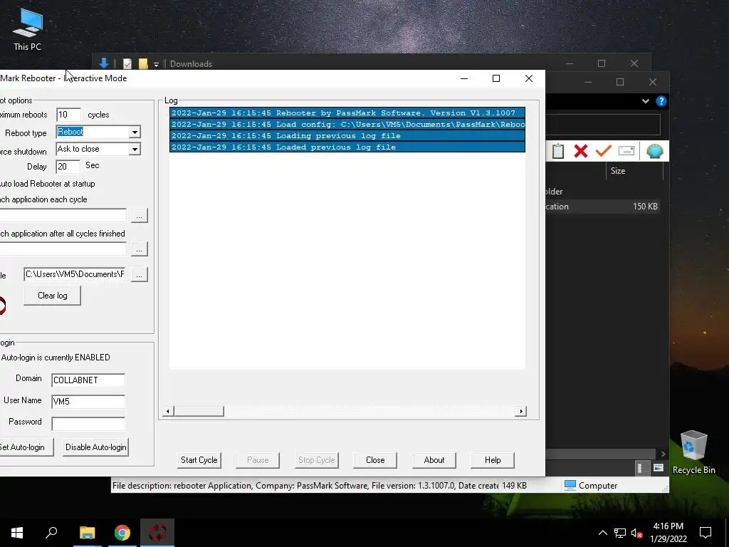The height and width of the screenshot is (547, 729).
Task: Click the Properties checkmark icon in Downloads title bar
Action: point(127,63)
